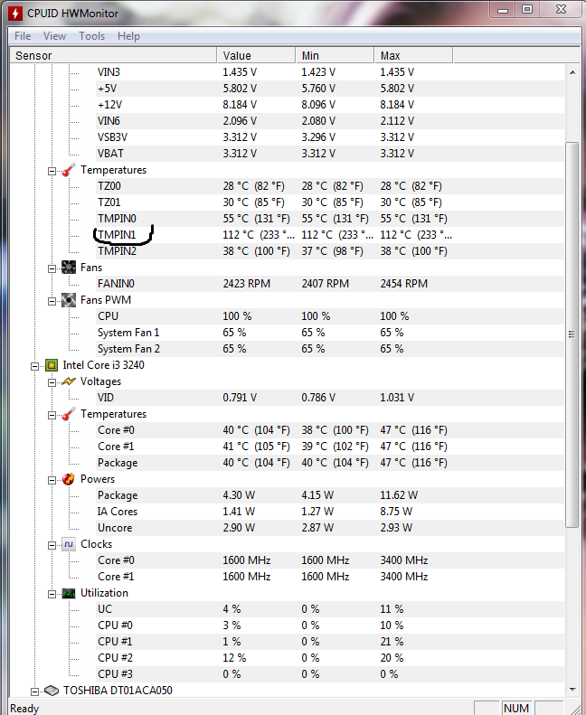Collapse the Intel Core i3 3240 node

click(x=34, y=367)
